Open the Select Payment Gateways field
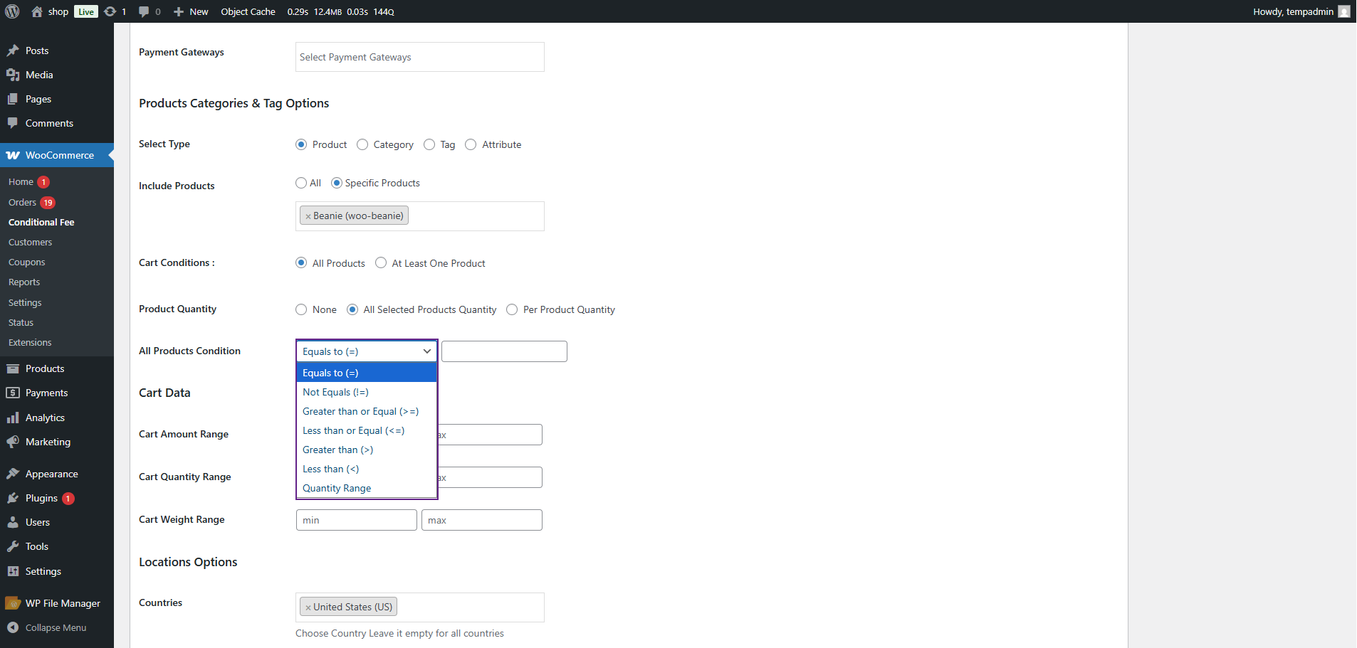Viewport: 1357px width, 648px height. pos(420,57)
